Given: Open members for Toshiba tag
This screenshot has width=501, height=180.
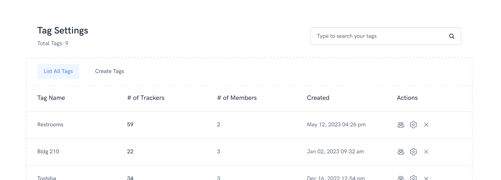Looking at the screenshot, I should [401, 178].
